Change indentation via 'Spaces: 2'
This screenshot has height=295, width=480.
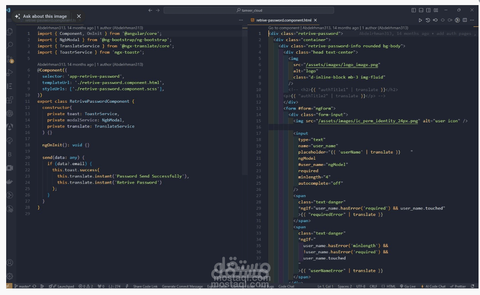click(x=345, y=286)
